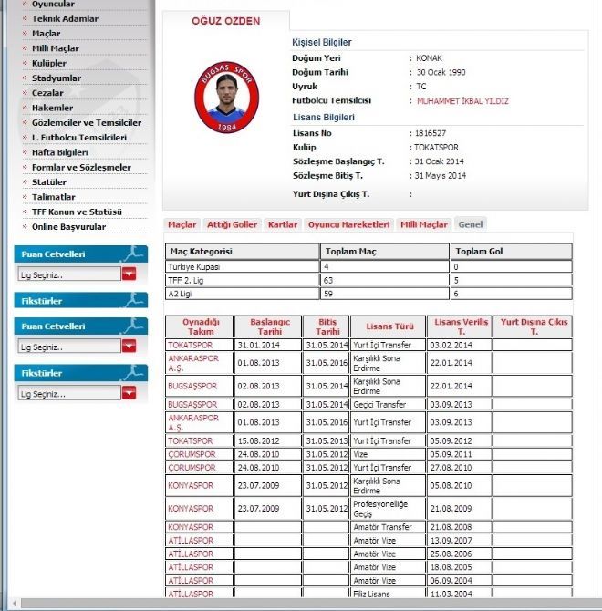Click the second Puan Cetvelleri Lig Seçiniz field
602x611 pixels.
69,347
